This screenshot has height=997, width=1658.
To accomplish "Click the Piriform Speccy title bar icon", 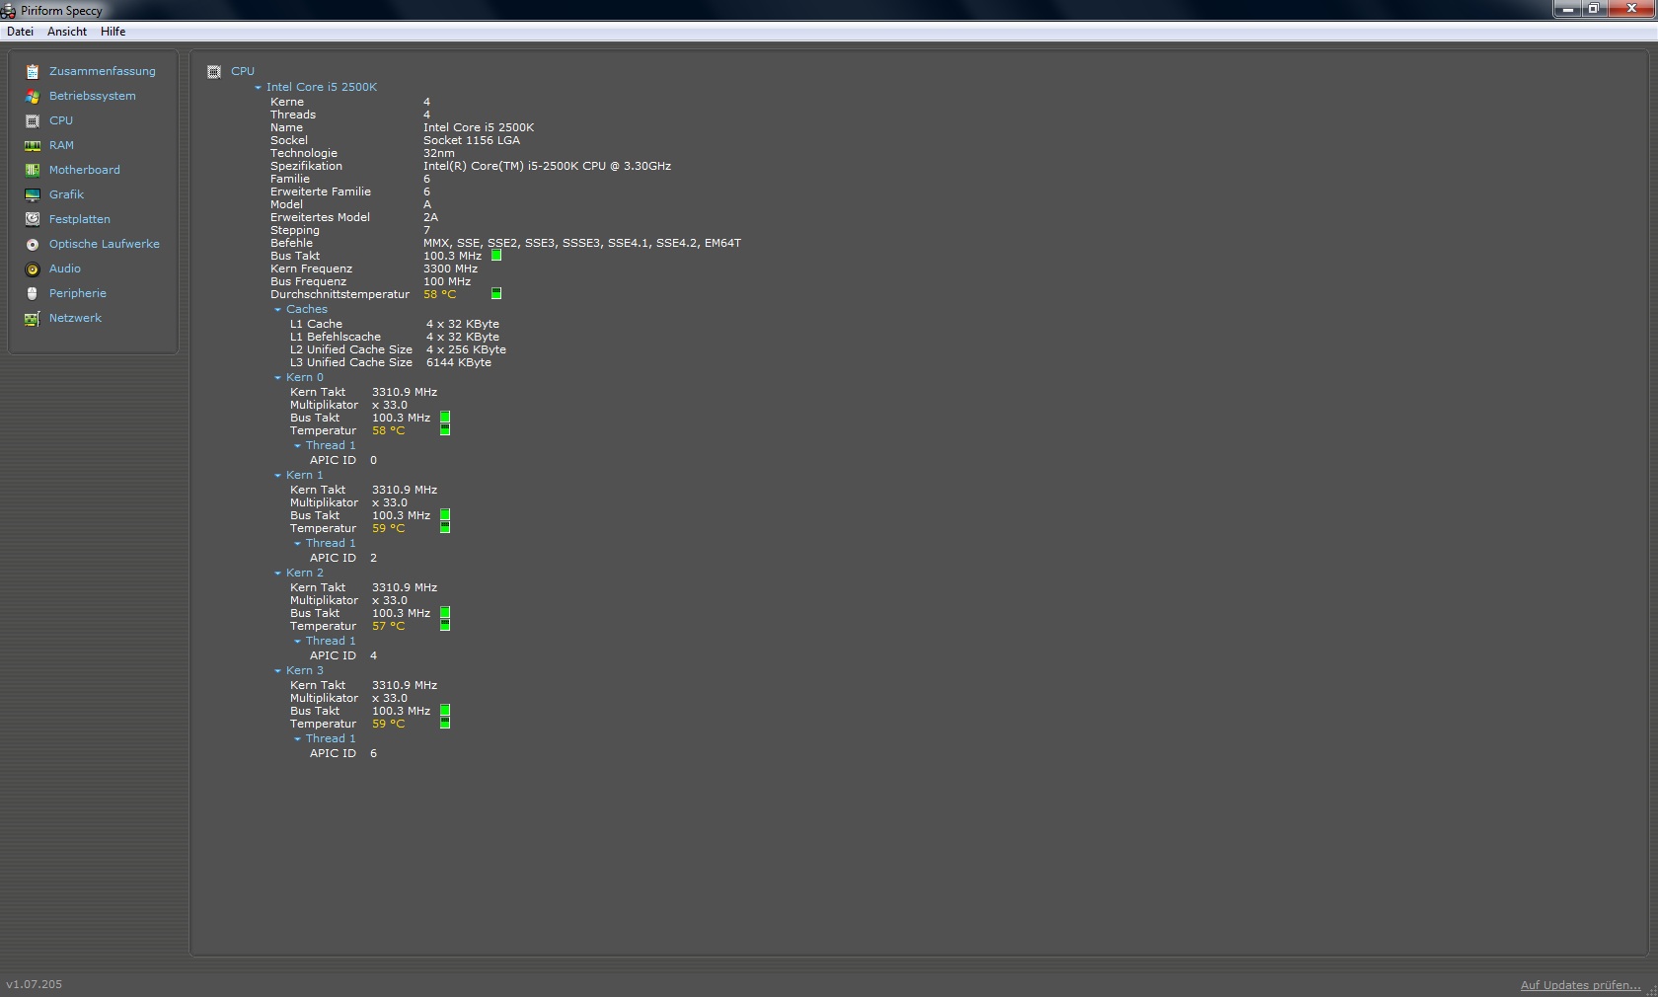I will pyautogui.click(x=8, y=11).
